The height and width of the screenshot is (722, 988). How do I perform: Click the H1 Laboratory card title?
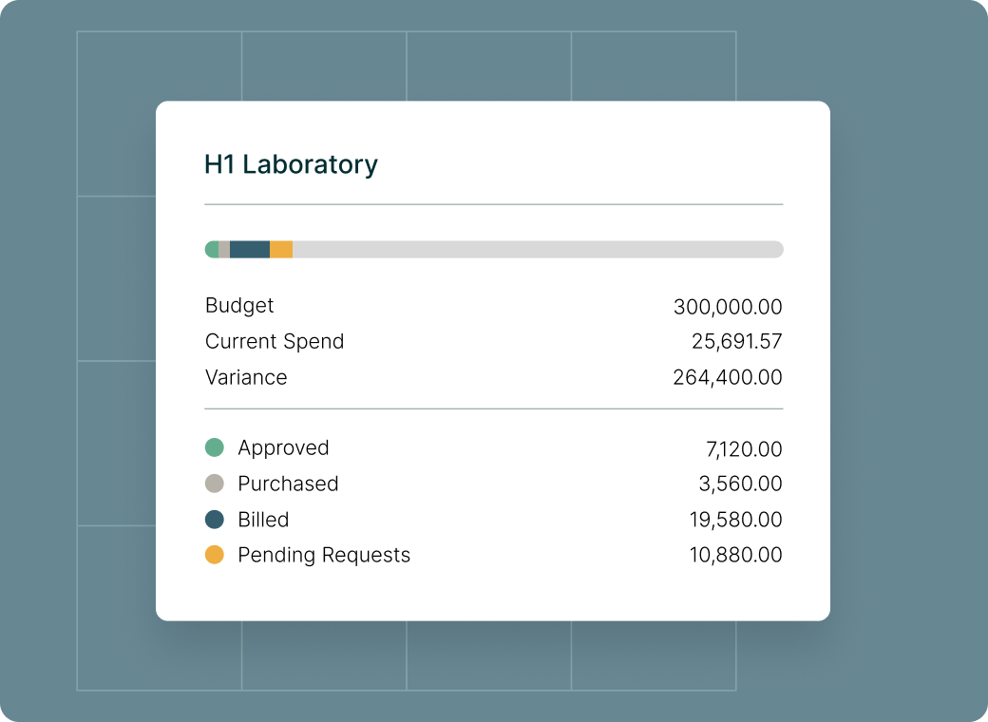(291, 164)
